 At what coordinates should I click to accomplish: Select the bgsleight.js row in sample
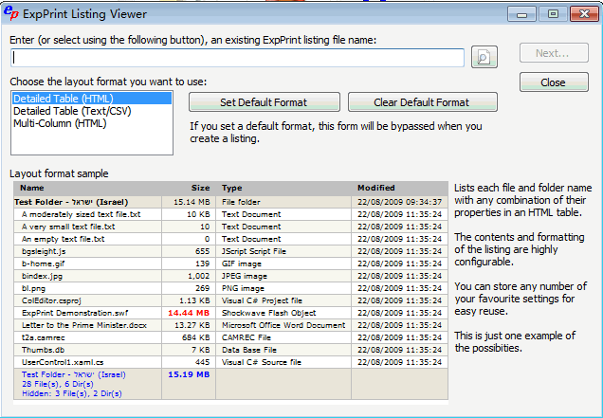pos(44,251)
